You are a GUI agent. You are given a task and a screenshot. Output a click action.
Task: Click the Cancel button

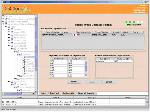(109, 82)
